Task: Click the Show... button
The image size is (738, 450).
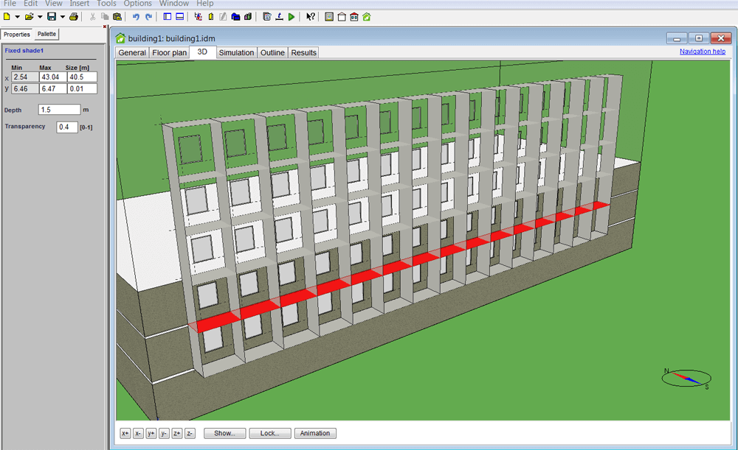Action: pos(224,433)
